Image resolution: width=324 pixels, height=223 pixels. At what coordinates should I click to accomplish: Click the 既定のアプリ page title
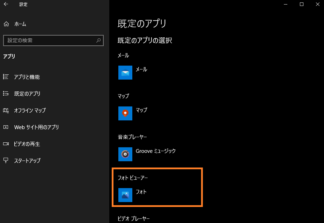142,23
